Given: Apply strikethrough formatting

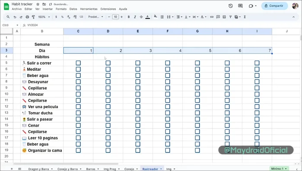Looking at the screenshot, I should (141, 17).
